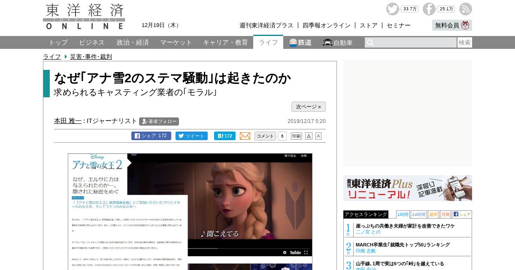Open the RSS feed icon
This screenshot has width=515, height=270.
click(466, 9)
